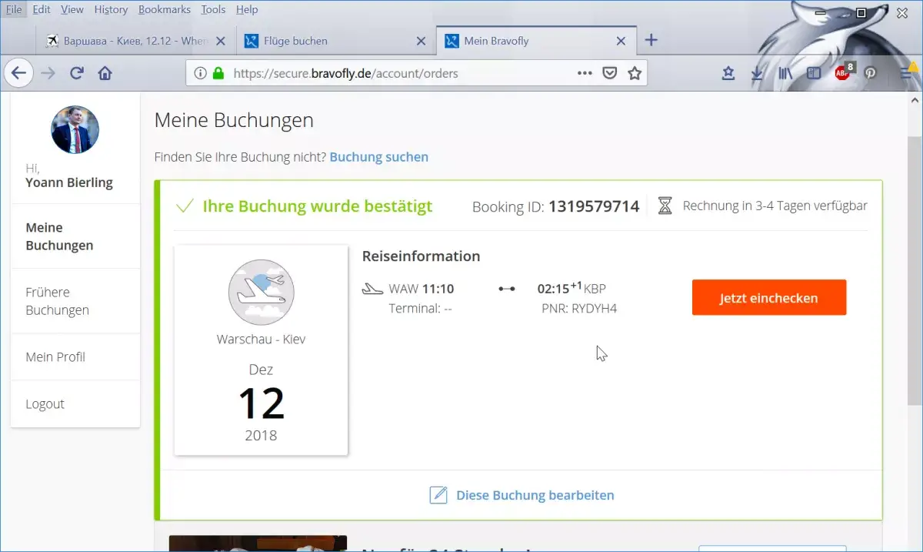This screenshot has height=552, width=923.
Task: Bookmark this page with the star icon
Action: coord(635,73)
